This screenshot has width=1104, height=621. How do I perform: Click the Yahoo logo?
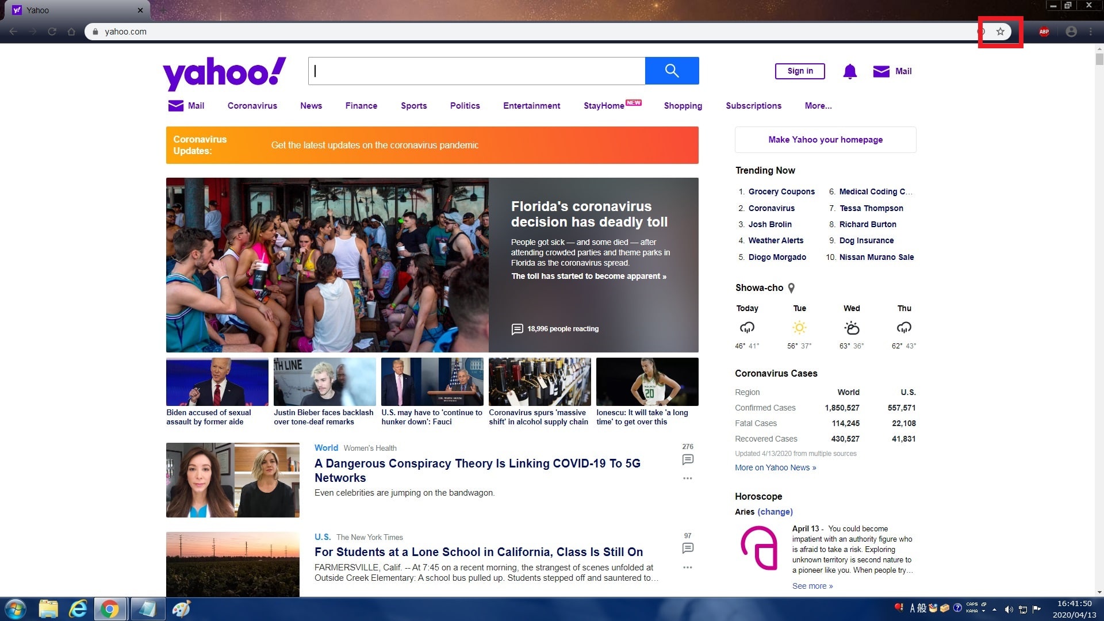click(224, 73)
